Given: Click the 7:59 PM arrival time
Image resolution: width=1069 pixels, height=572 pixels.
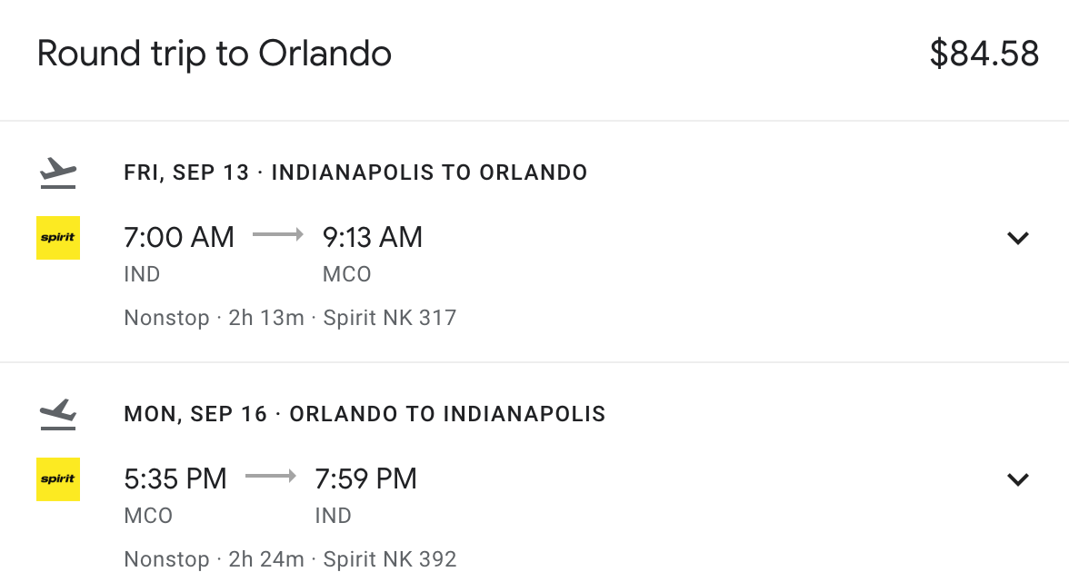Looking at the screenshot, I should pyautogui.click(x=365, y=478).
